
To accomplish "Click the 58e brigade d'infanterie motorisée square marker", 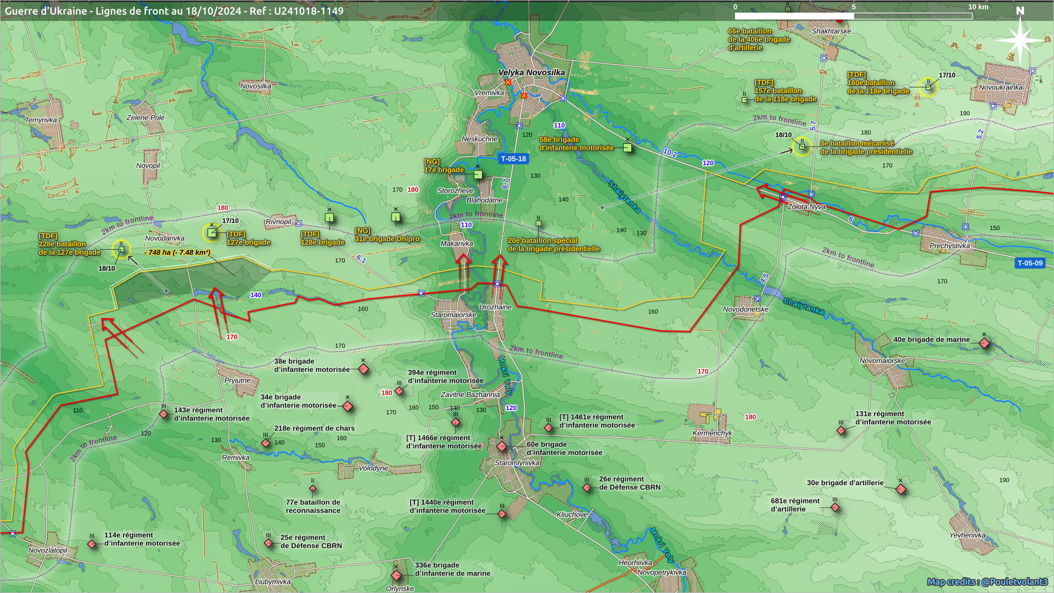I will [627, 148].
